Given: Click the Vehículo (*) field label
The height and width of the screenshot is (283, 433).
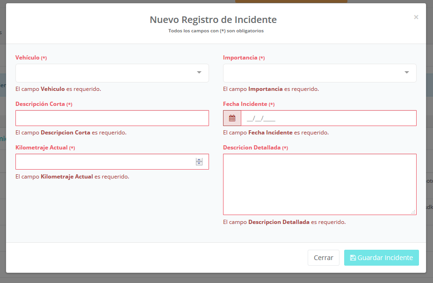Looking at the screenshot, I should pos(31,58).
